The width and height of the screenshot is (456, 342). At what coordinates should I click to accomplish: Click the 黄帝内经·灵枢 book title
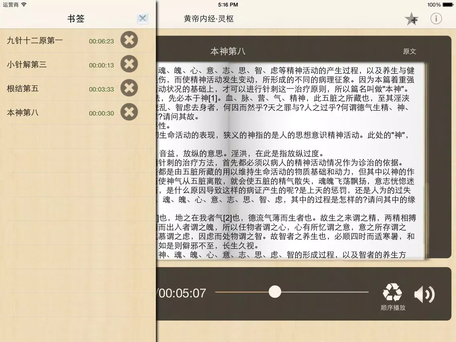point(208,19)
